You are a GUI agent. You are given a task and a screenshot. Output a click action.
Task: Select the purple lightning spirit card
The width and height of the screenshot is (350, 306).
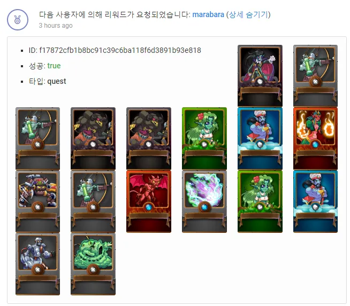(204, 201)
